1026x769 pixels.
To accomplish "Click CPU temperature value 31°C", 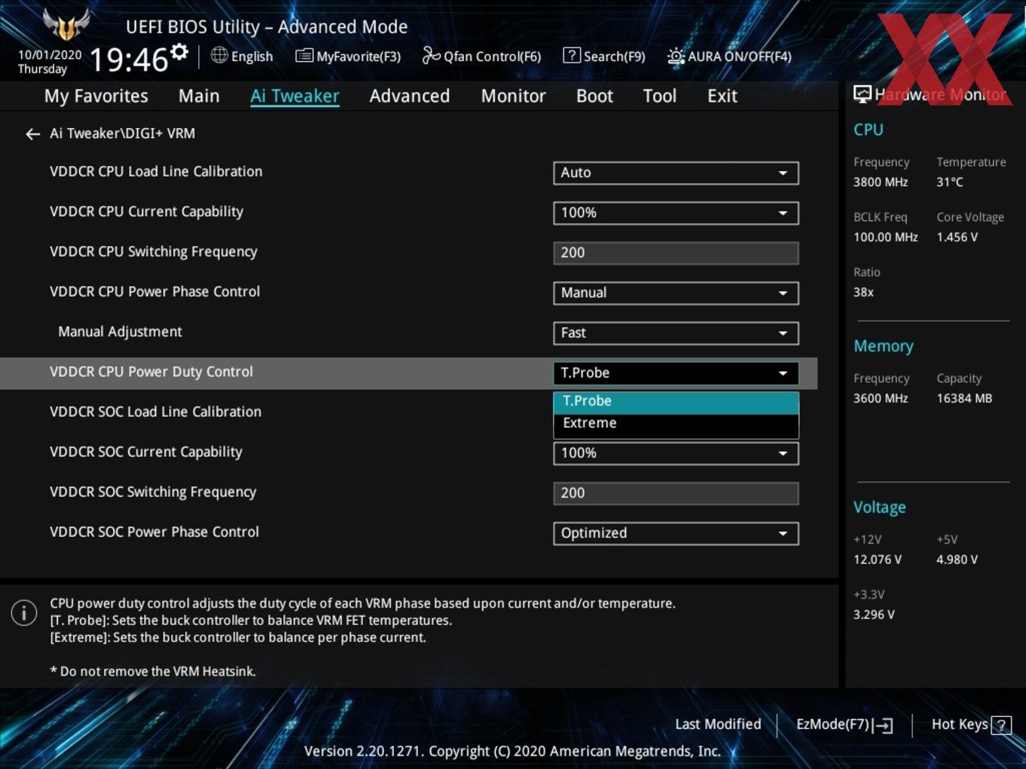I will pyautogui.click(x=950, y=182).
